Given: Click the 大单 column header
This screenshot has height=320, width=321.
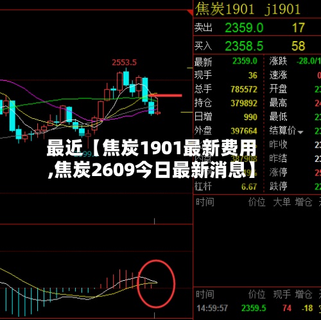Looking at the screenshot, I should (x=282, y=202).
